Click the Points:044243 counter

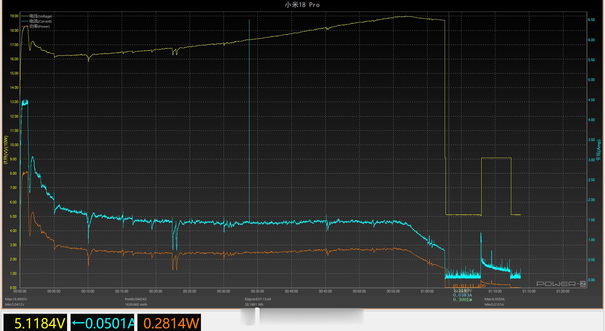tap(136, 299)
